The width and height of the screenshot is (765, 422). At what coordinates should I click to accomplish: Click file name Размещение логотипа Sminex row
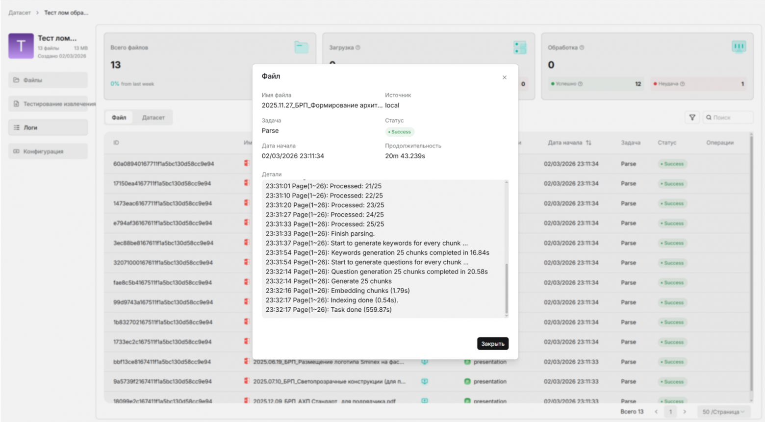coord(329,362)
